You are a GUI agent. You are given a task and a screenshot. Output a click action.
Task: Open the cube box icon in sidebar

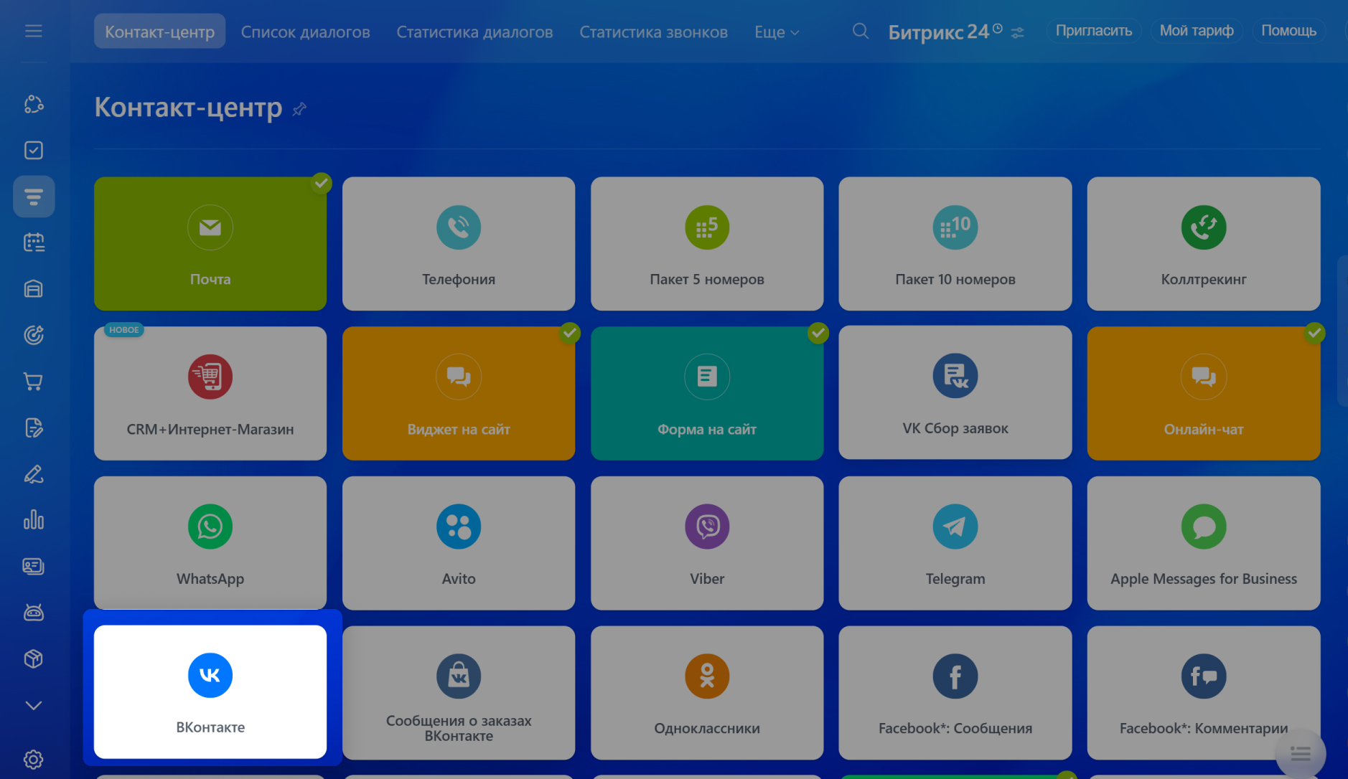click(34, 658)
